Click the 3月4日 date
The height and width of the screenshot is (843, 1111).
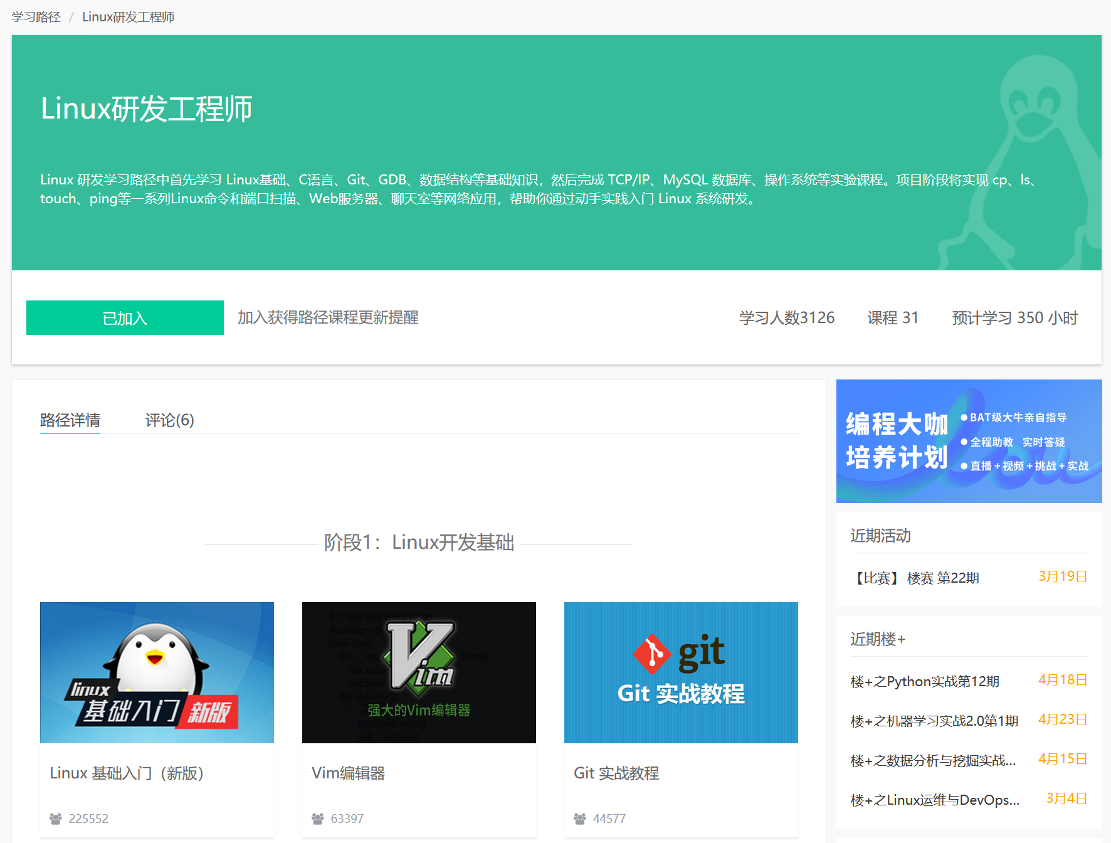(1066, 798)
